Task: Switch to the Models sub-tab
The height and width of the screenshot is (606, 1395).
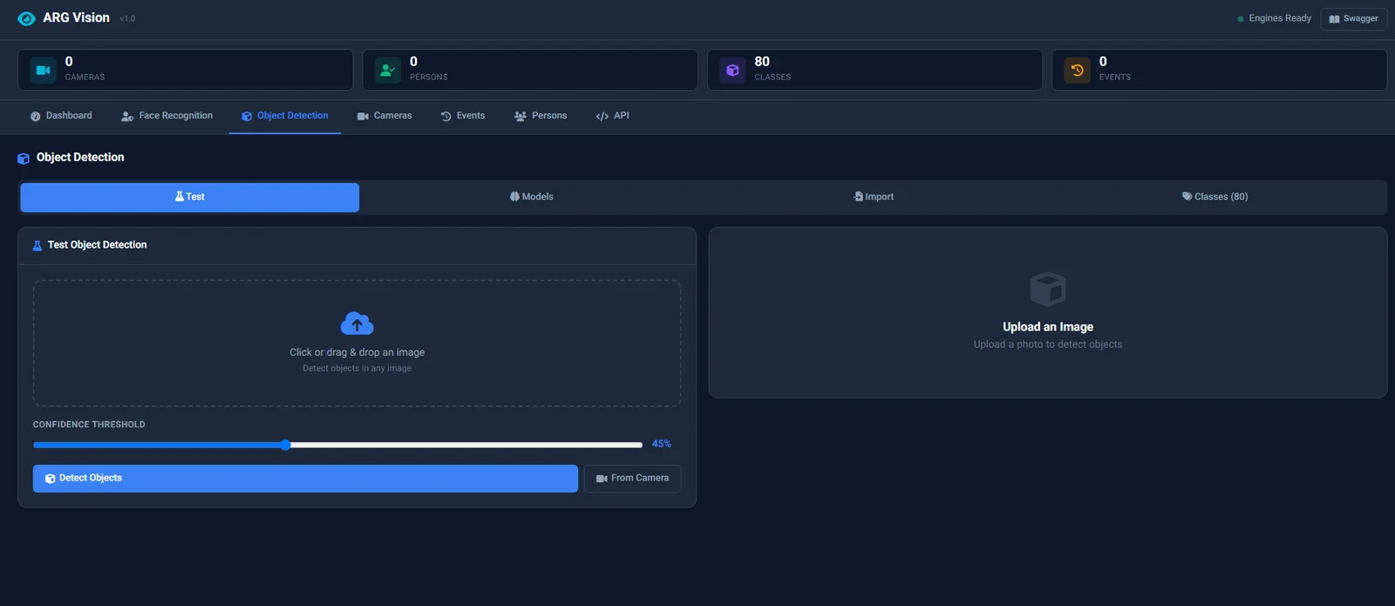Action: (x=532, y=197)
